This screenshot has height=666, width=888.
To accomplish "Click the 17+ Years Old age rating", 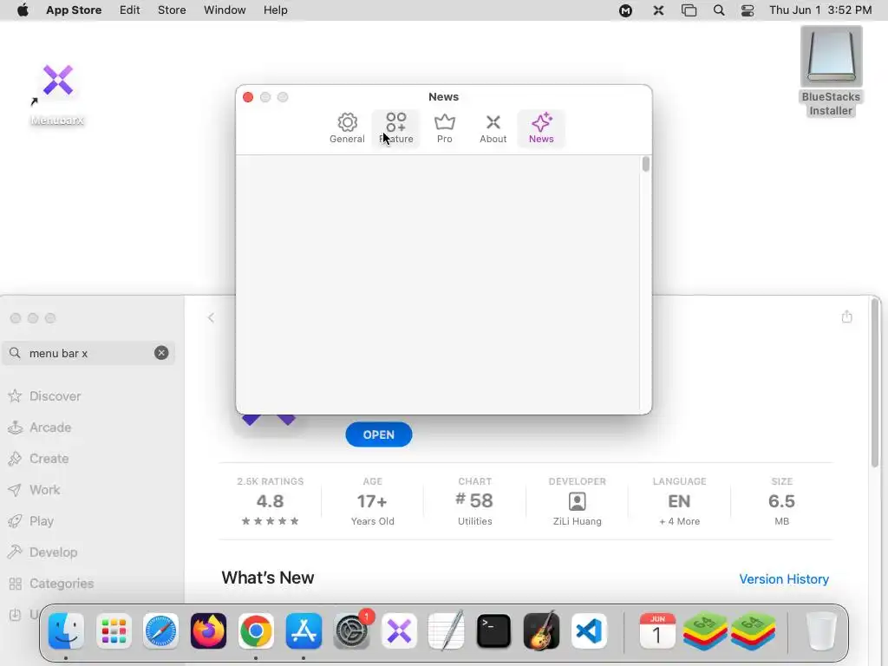I will coord(372,501).
